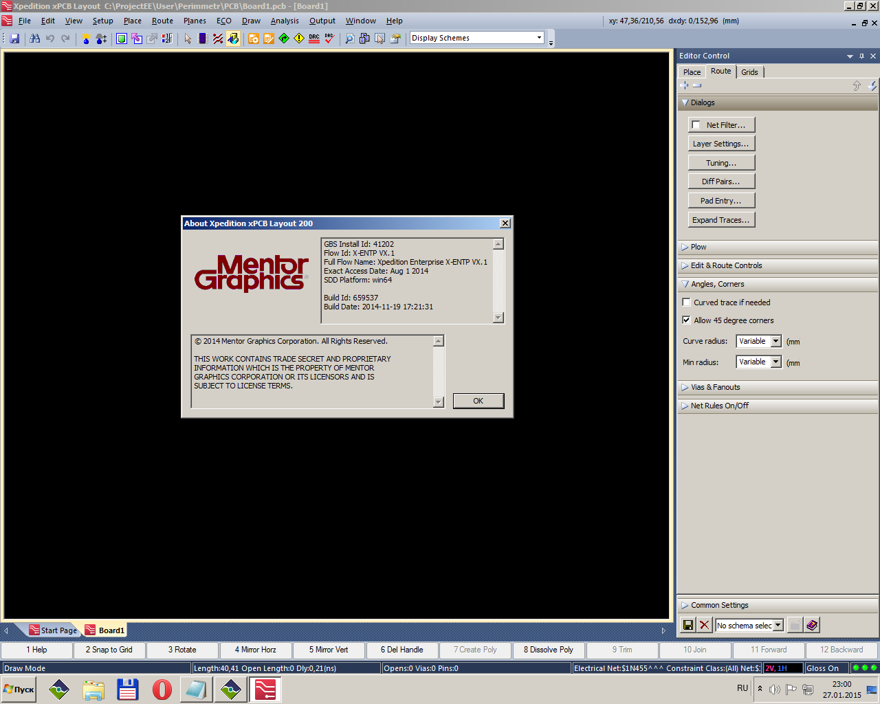Screen dimensions: 880x704
Task: Click the highlighted draw mode toolbar icon
Action: (233, 38)
